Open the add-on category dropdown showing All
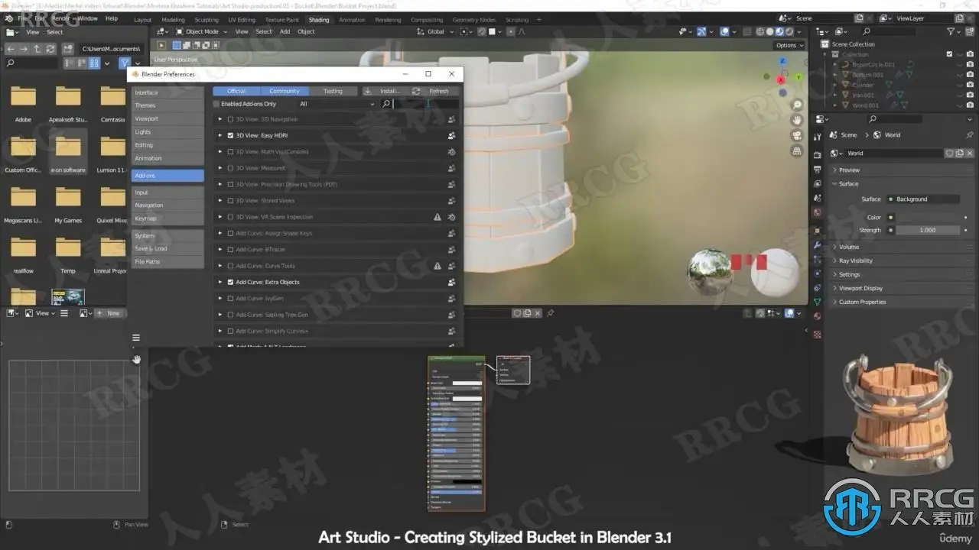This screenshot has height=550, width=979. pyautogui.click(x=337, y=104)
